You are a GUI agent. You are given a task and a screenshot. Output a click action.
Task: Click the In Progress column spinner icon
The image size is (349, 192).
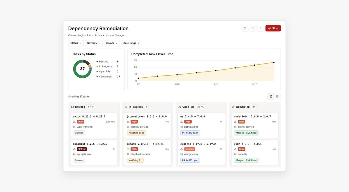[x=126, y=107]
